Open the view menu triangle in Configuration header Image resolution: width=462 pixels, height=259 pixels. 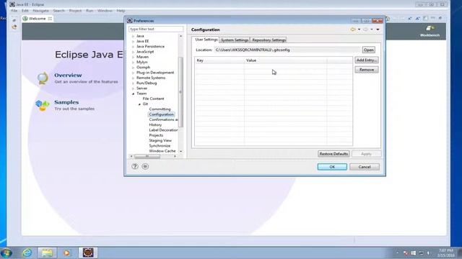378,29
